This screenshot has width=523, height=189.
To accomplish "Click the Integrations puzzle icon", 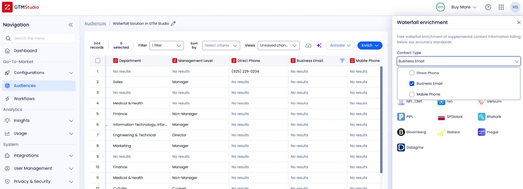I will (x=7, y=155).
